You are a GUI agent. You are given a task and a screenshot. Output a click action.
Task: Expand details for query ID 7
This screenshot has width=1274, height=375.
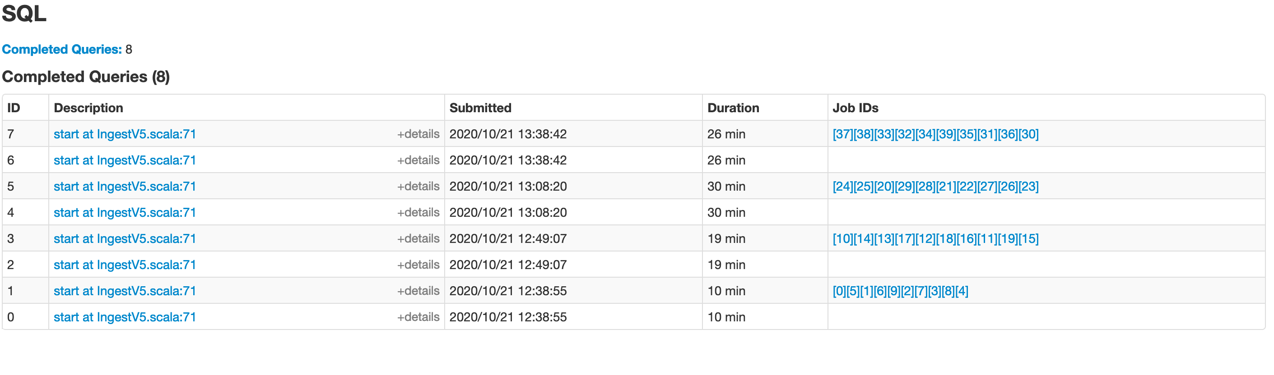point(418,133)
